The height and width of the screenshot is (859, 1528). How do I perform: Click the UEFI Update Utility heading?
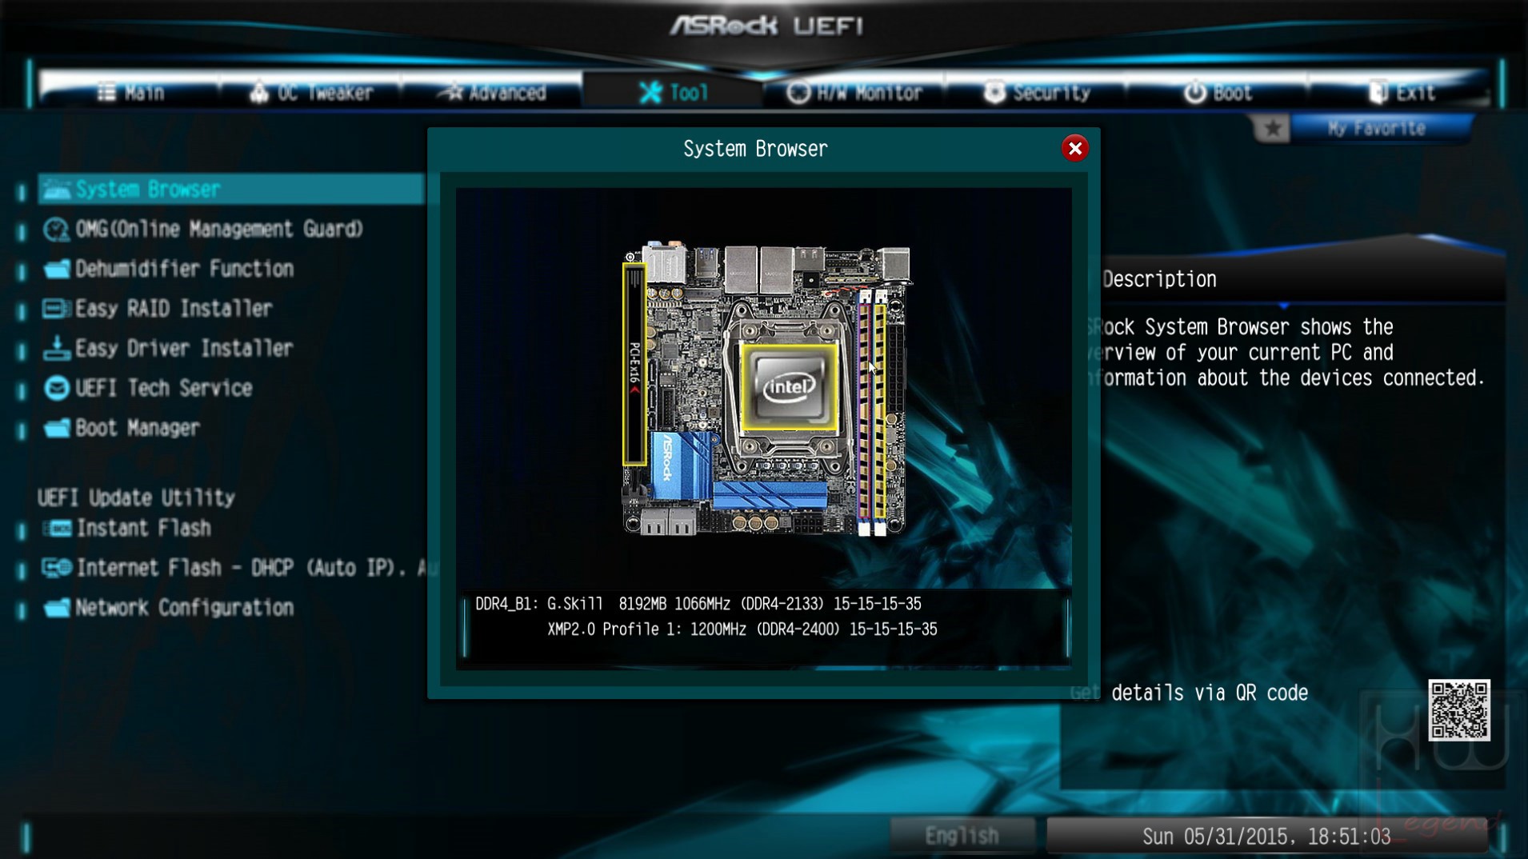[x=136, y=497]
